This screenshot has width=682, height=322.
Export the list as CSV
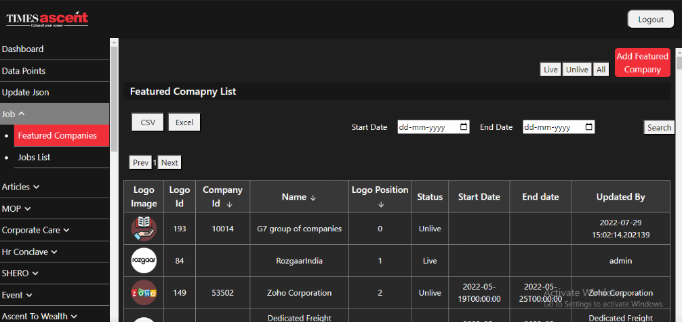click(148, 122)
